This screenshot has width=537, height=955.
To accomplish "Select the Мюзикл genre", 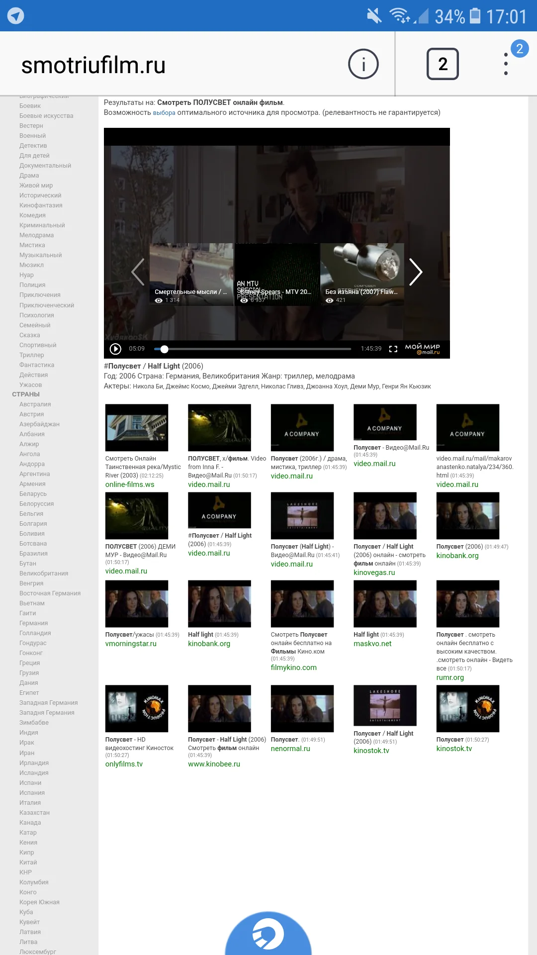I will tap(32, 265).
